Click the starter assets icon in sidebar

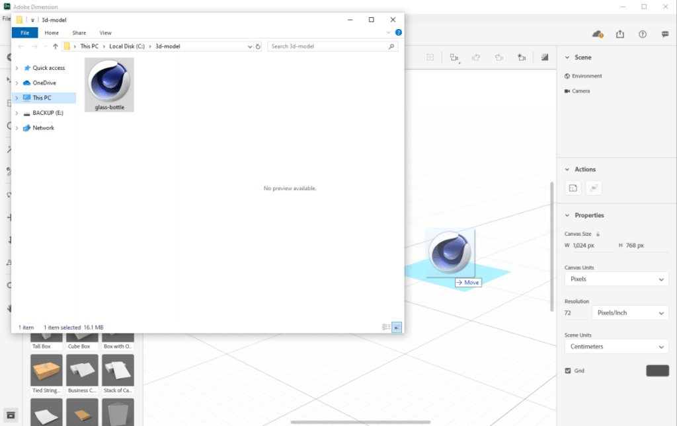point(11,415)
